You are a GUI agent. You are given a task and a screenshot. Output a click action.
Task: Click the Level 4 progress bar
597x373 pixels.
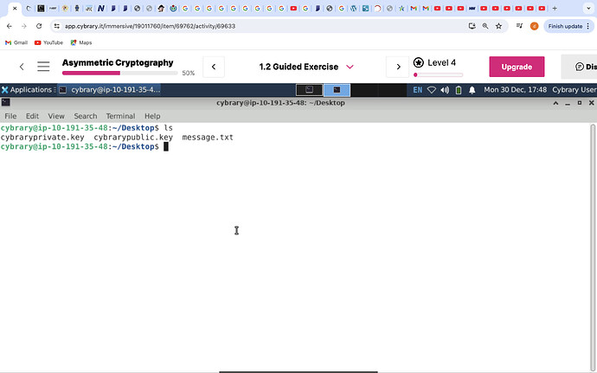click(x=438, y=74)
